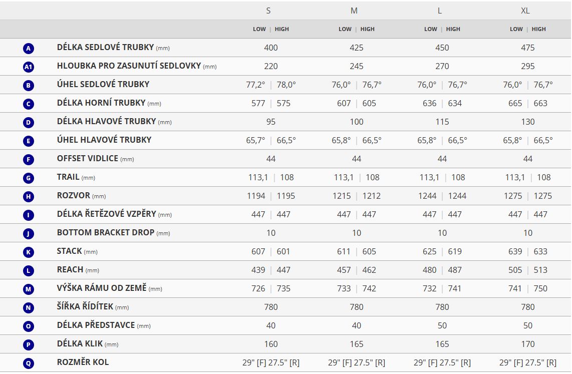572x374 pixels.
Task: Click the 475 seat tube value for XL
Action: pos(528,48)
